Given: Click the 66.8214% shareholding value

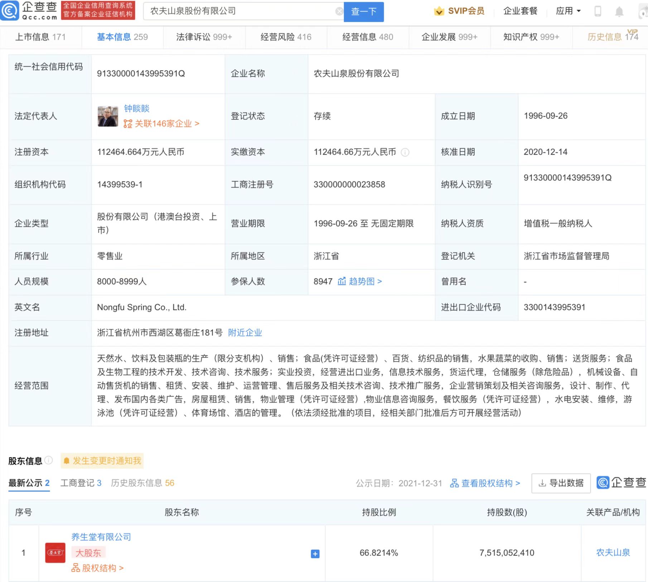Looking at the screenshot, I should 379,553.
